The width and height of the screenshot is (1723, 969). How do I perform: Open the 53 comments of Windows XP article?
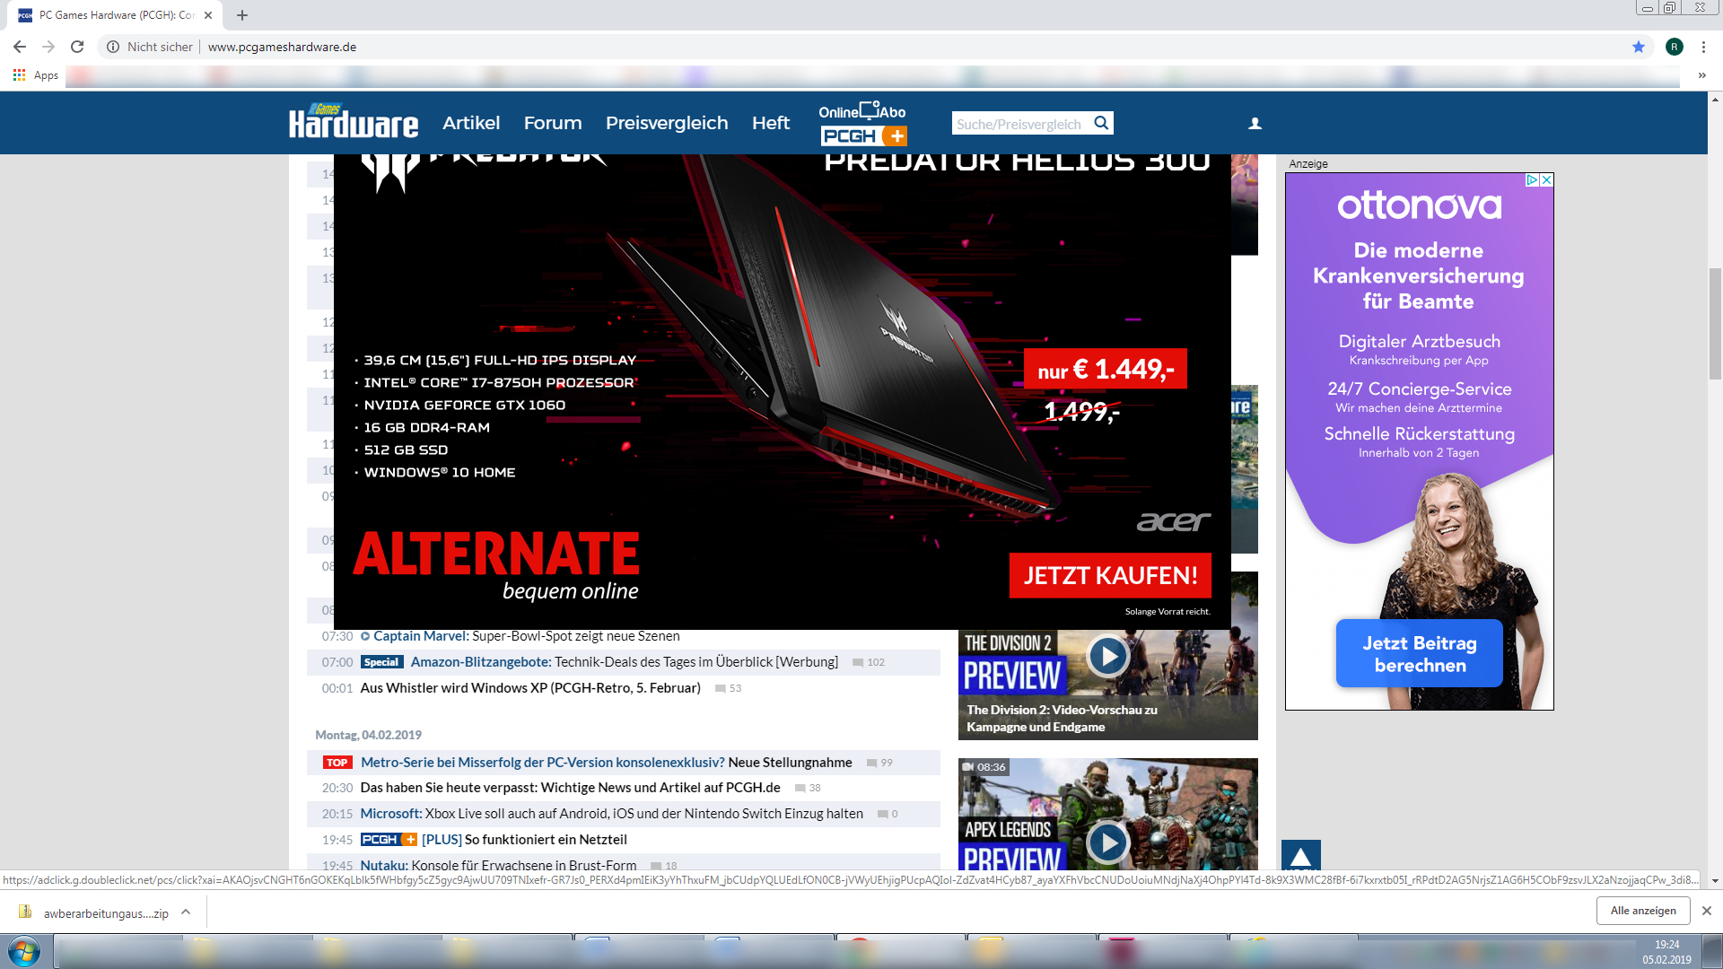[728, 688]
